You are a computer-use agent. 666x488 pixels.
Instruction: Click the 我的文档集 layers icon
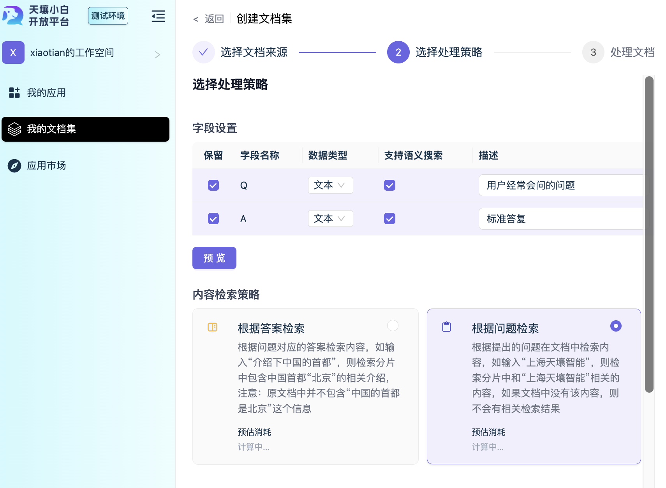[14, 129]
